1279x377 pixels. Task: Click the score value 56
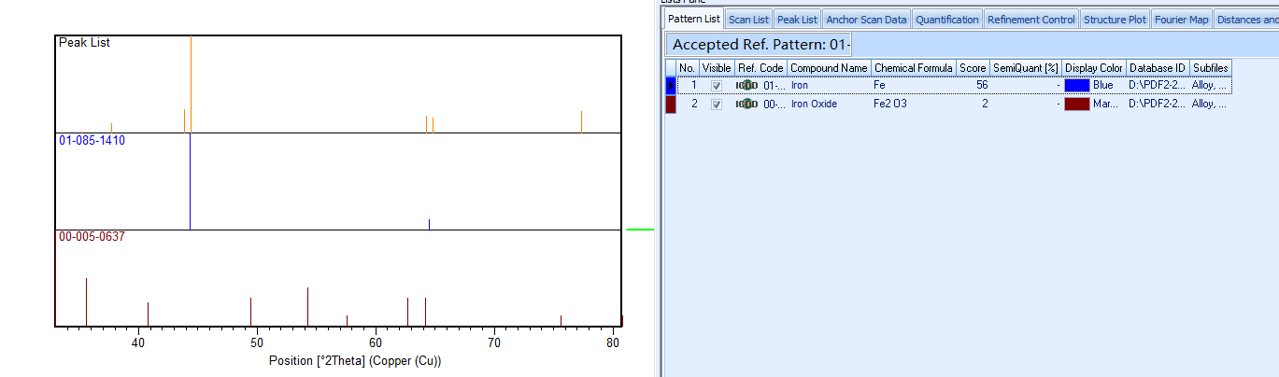[982, 85]
